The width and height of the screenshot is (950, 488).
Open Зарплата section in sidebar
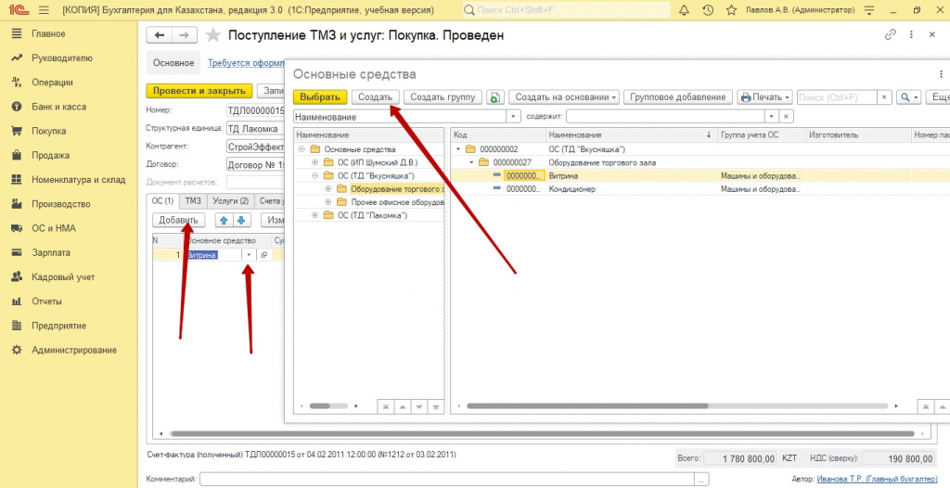pyautogui.click(x=51, y=252)
